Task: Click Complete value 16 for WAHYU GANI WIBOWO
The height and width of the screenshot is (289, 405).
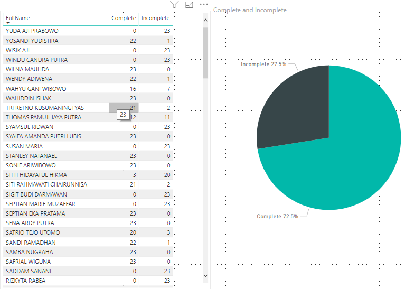Action: 133,89
